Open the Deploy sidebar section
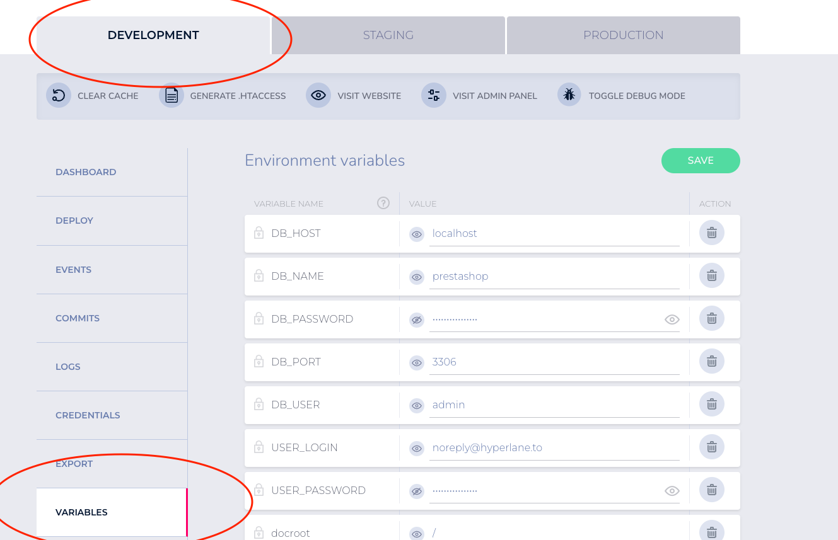Image resolution: width=838 pixels, height=540 pixels. (x=112, y=221)
